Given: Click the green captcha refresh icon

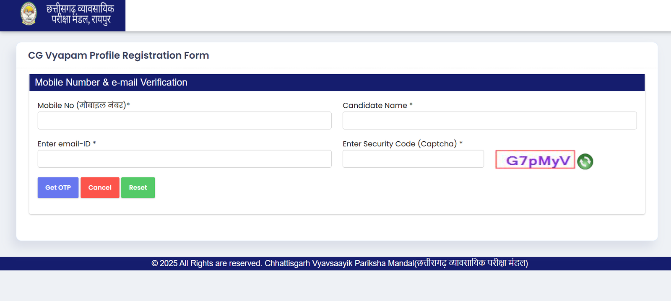Looking at the screenshot, I should [585, 161].
